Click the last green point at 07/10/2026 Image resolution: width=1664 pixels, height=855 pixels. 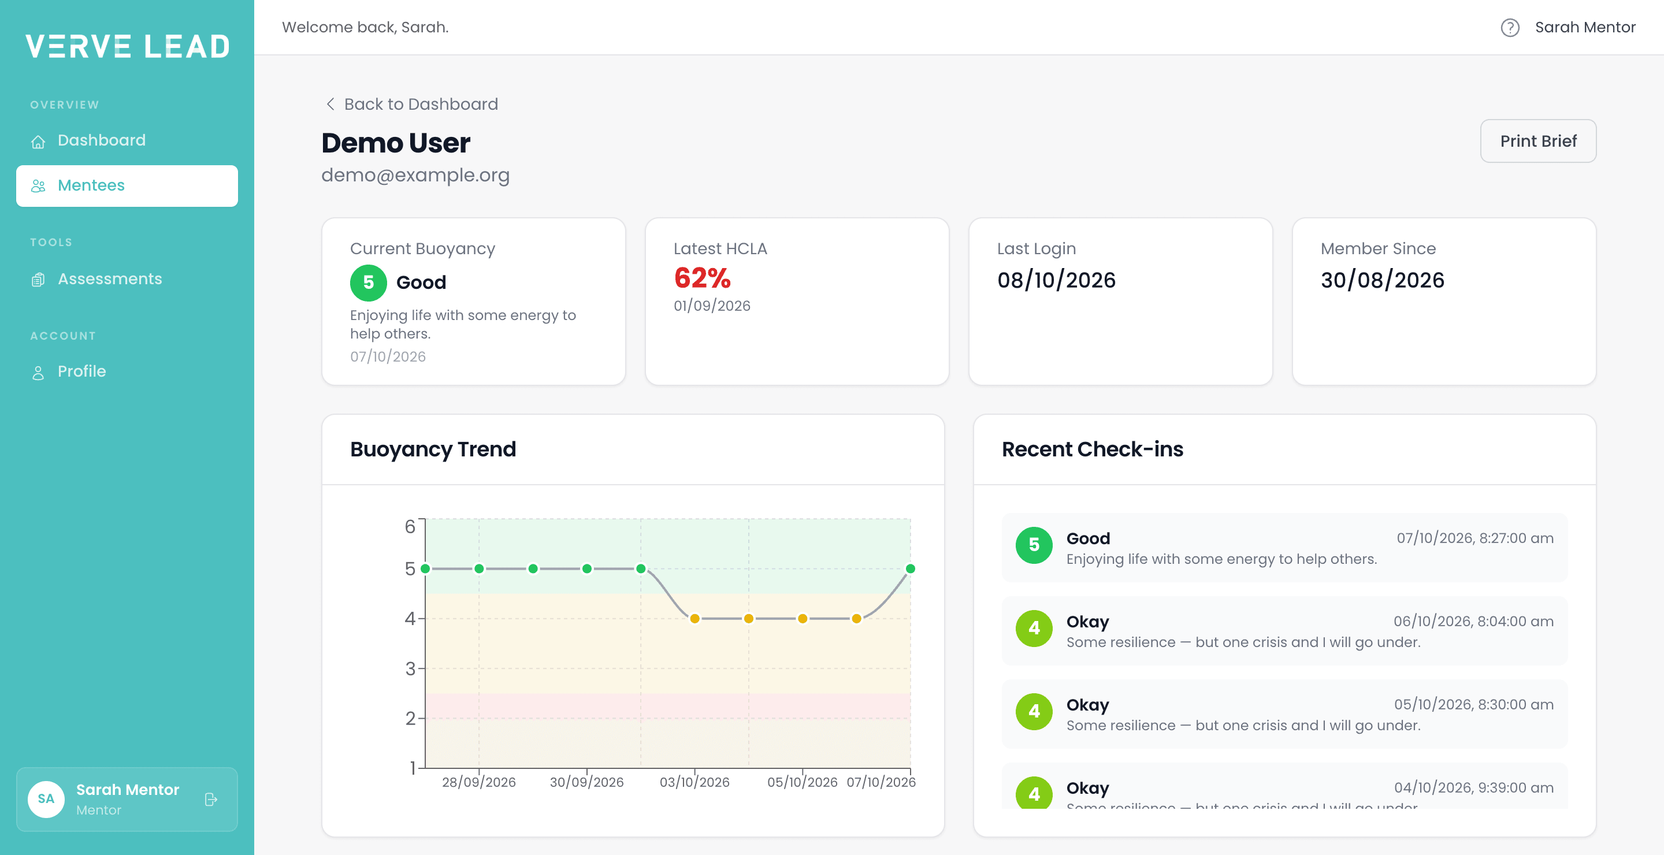click(910, 569)
